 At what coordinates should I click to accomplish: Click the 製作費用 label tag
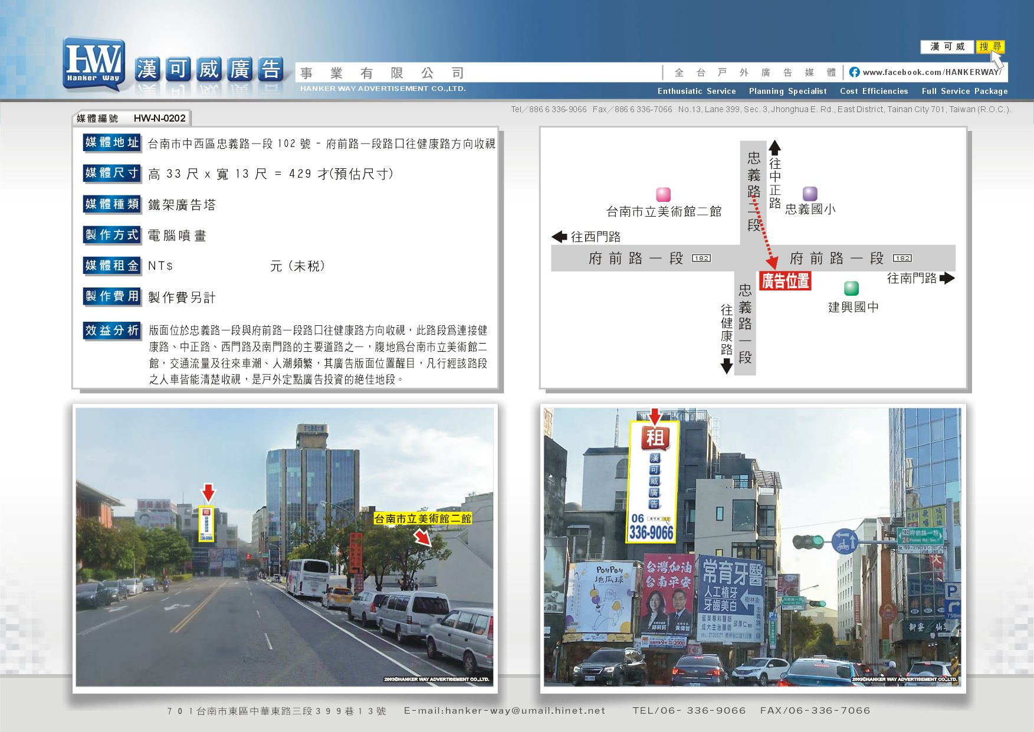(111, 296)
